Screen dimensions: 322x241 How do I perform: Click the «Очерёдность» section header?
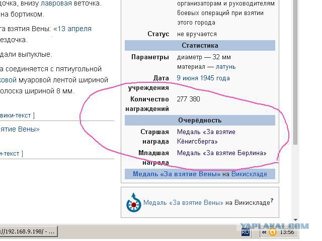[x=200, y=120]
